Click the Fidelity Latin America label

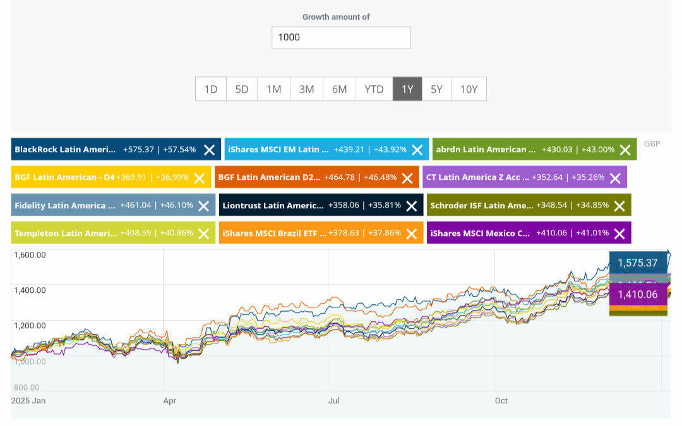click(65, 206)
